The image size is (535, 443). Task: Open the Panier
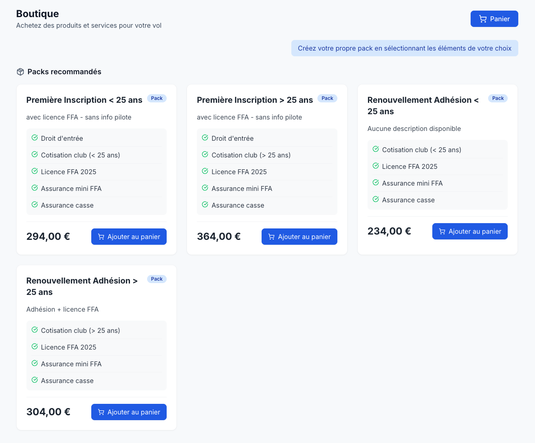coord(494,18)
